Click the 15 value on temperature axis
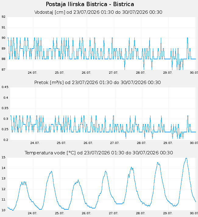 (x=4, y=157)
